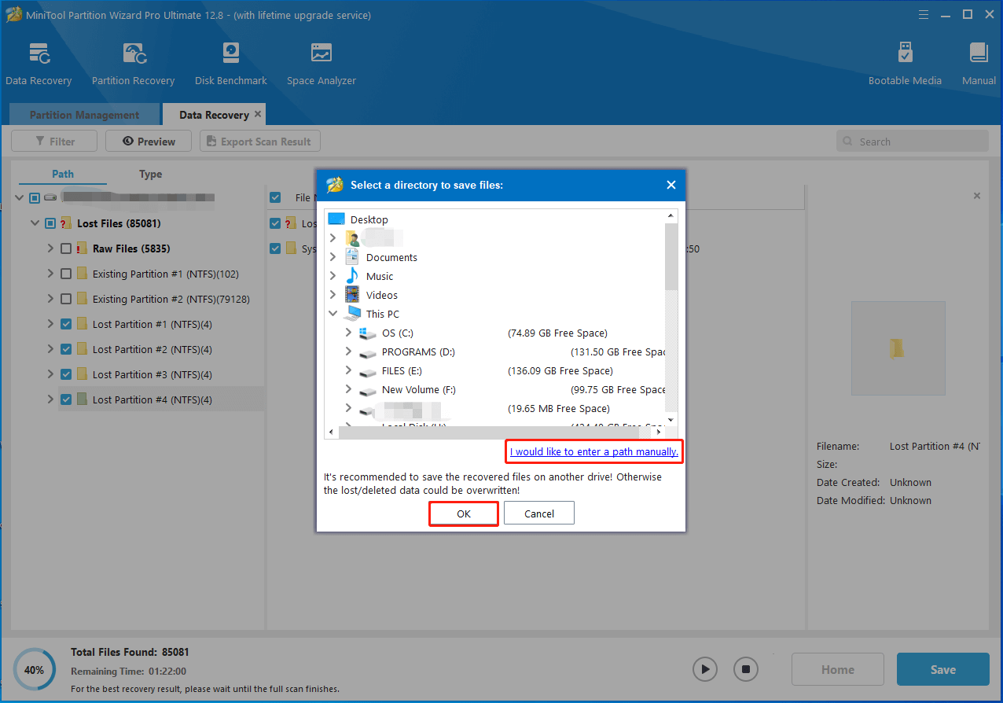Select the FILES (E:) drive

[402, 370]
